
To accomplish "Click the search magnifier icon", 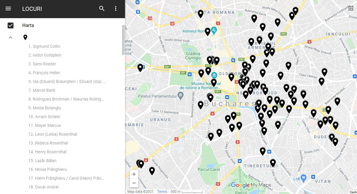I will click(102, 8).
